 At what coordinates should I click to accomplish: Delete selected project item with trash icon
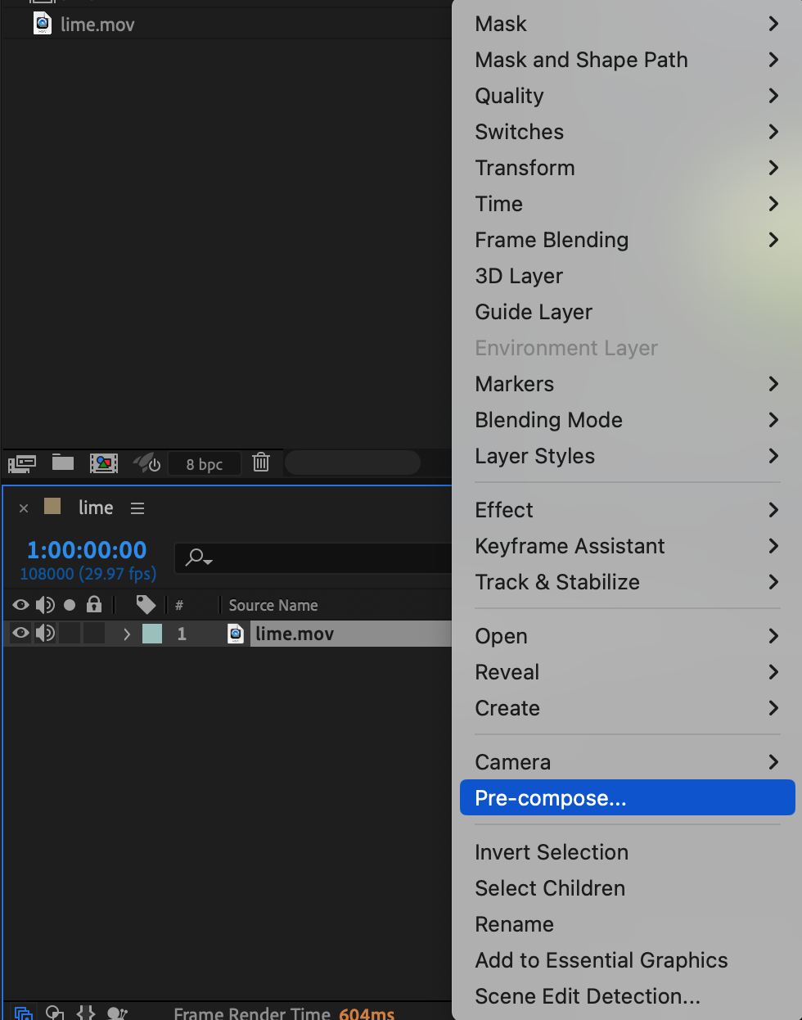pyautogui.click(x=261, y=463)
